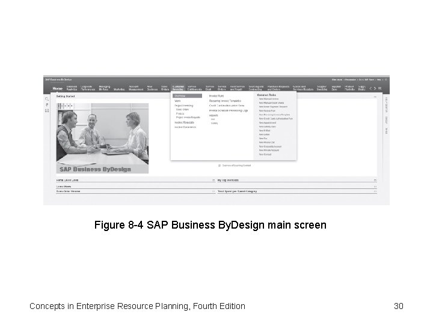Open the Home work center tab

coord(58,88)
